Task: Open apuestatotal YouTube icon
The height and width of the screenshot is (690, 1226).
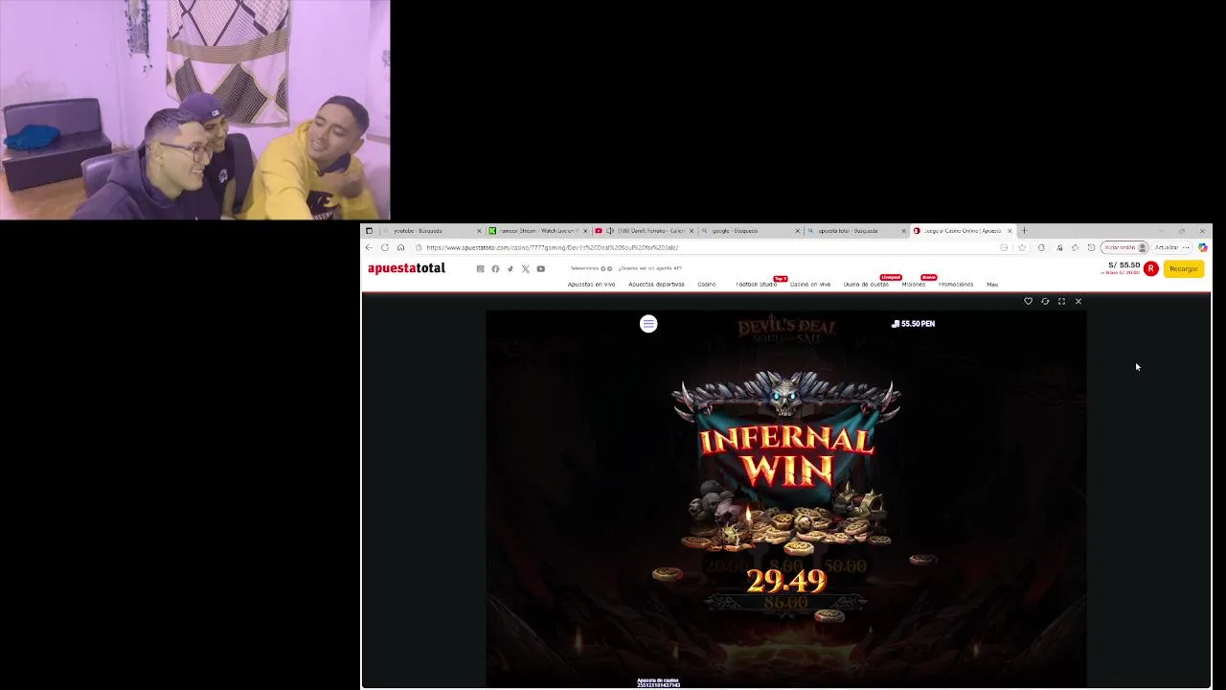Action: 541,269
